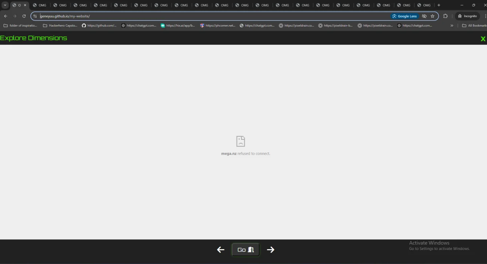The image size is (487, 264).
Task: Click the browser Forward arrow
Action: pos(14,16)
